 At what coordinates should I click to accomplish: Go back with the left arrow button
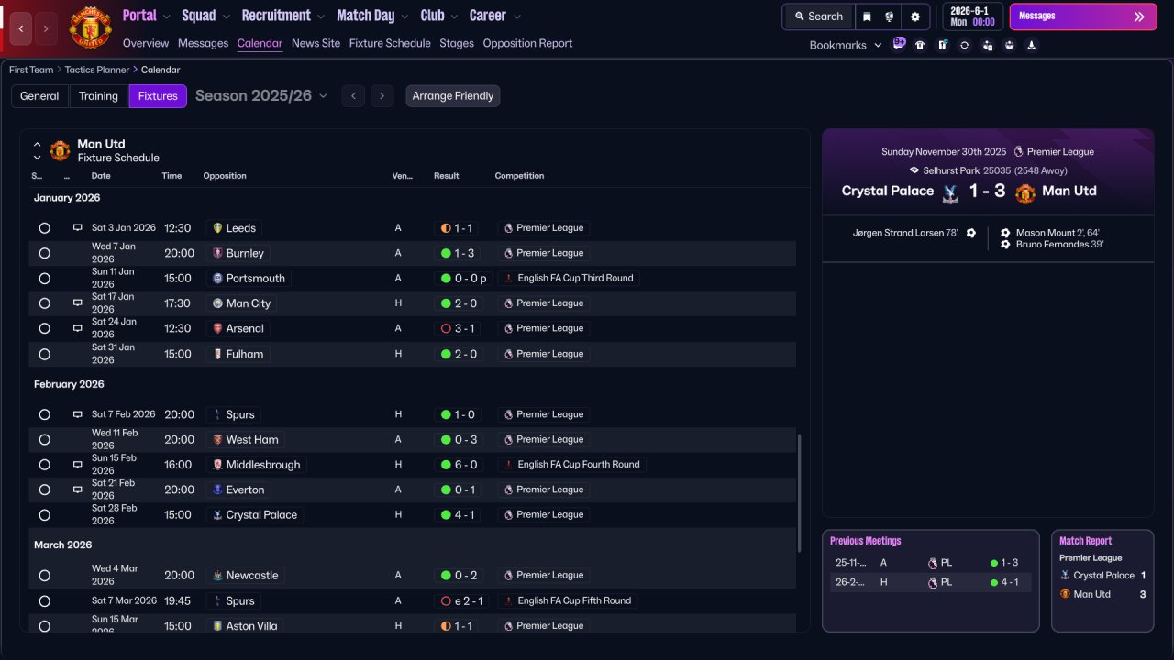tap(21, 28)
